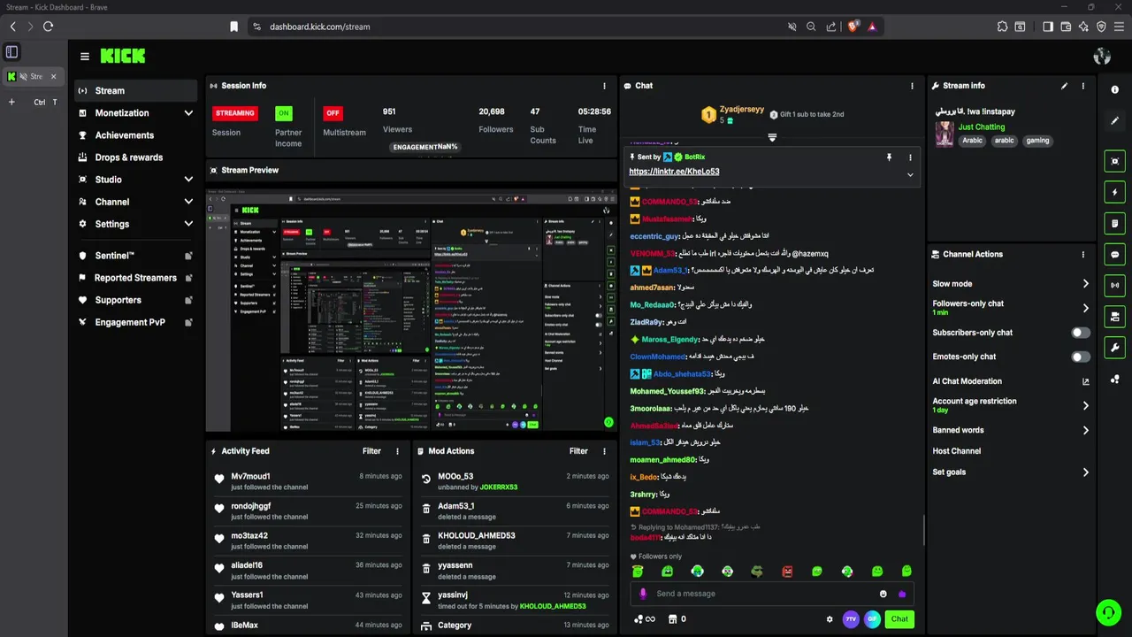Open the linktr.ee/KheLo53 link

[x=674, y=172]
